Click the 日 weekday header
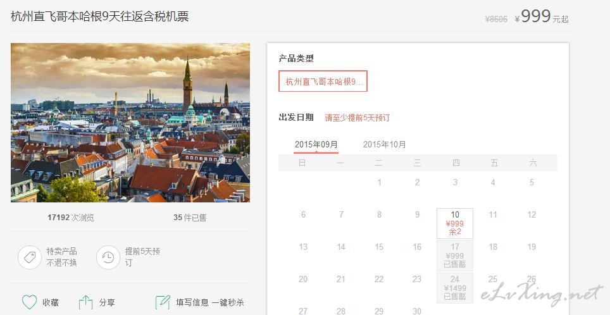This screenshot has height=315, width=610. pos(302,163)
